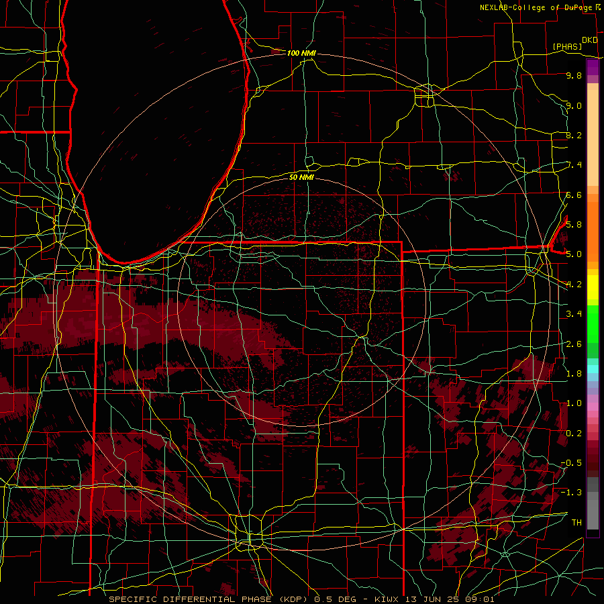This screenshot has width=604, height=604.
Task: Click the purple top segment of the color bar
Action: (593, 68)
